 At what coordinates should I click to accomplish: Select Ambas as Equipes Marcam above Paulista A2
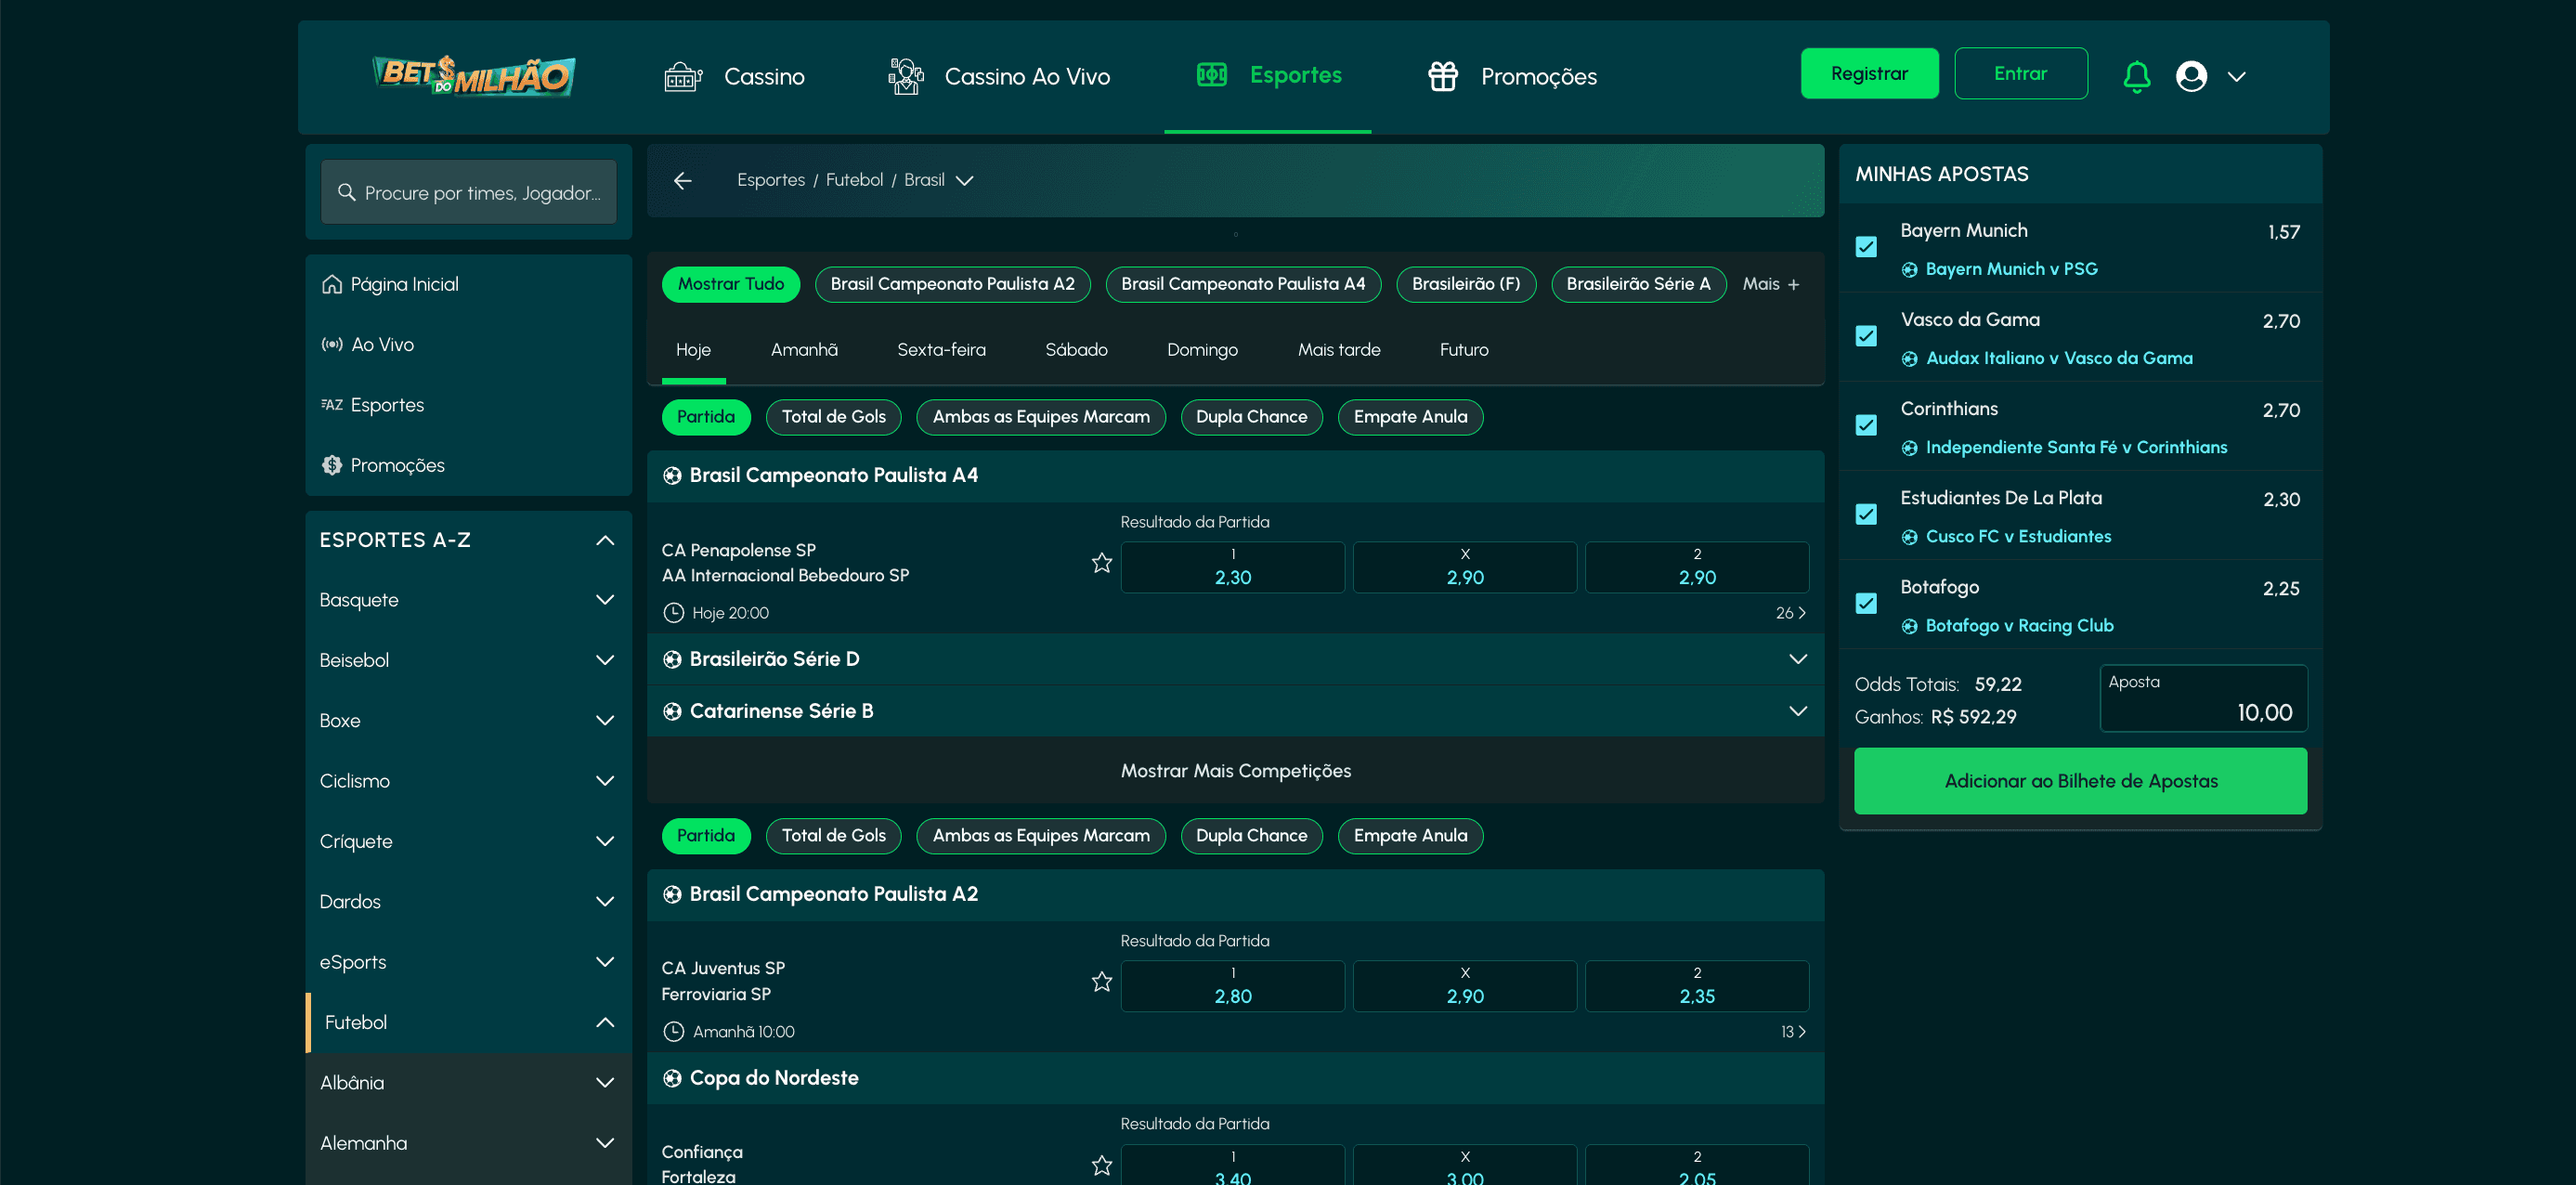(1040, 836)
